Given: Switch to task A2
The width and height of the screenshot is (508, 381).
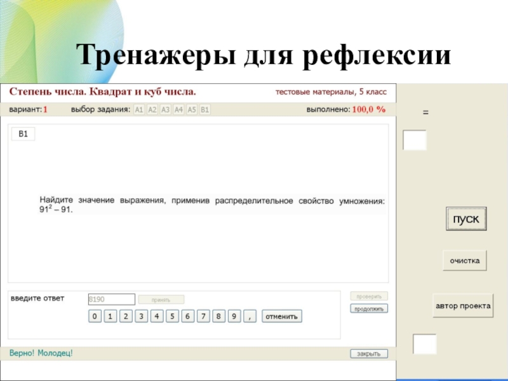Looking at the screenshot, I should click(x=152, y=109).
